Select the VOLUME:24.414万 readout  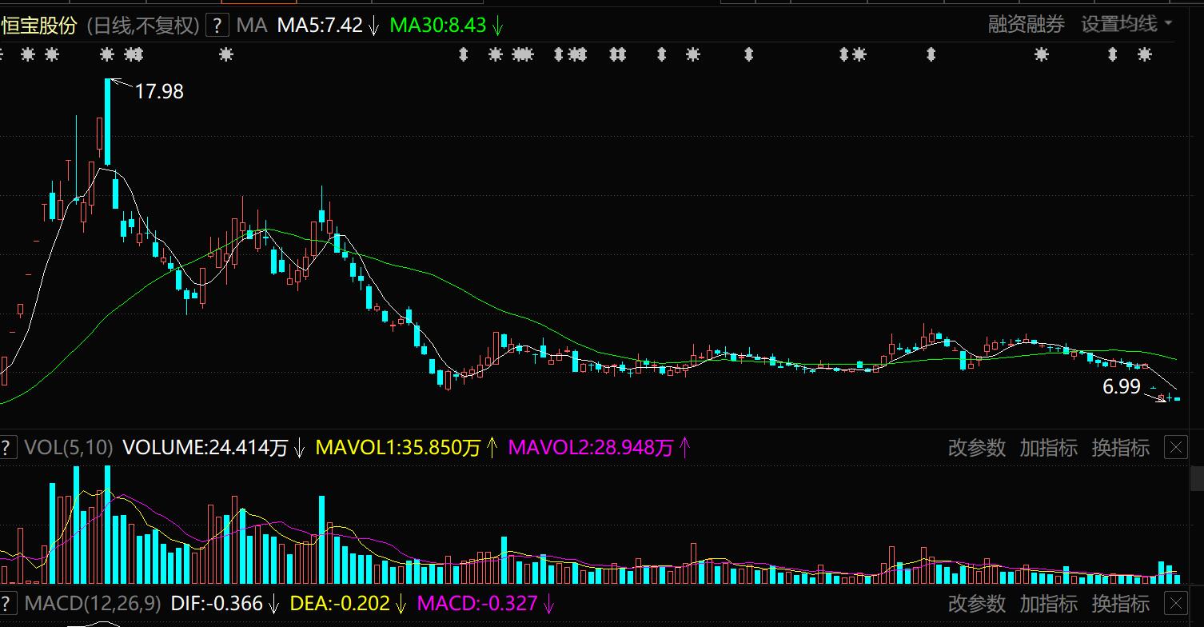tap(205, 448)
